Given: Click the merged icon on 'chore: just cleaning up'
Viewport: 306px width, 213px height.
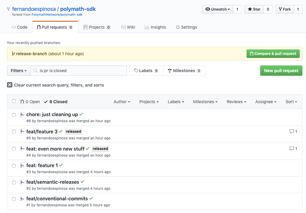Looking at the screenshot, I should (x=22, y=115).
